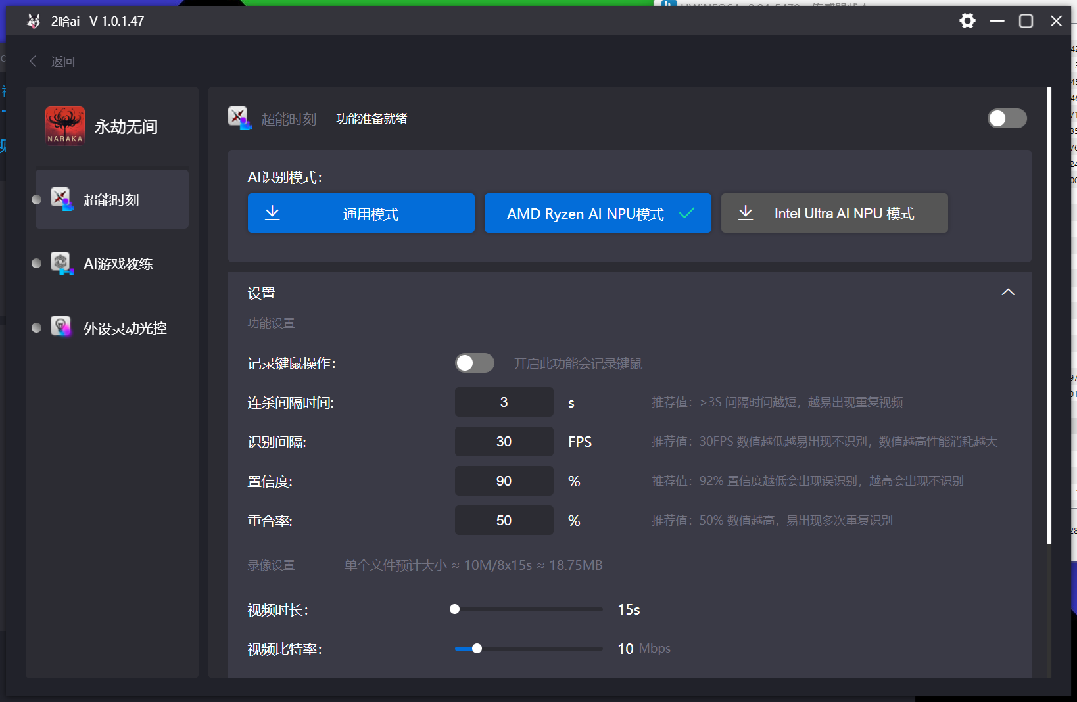Click the 重合率 50% recommendation hint
Screen dimensions: 1077x702
point(772,521)
